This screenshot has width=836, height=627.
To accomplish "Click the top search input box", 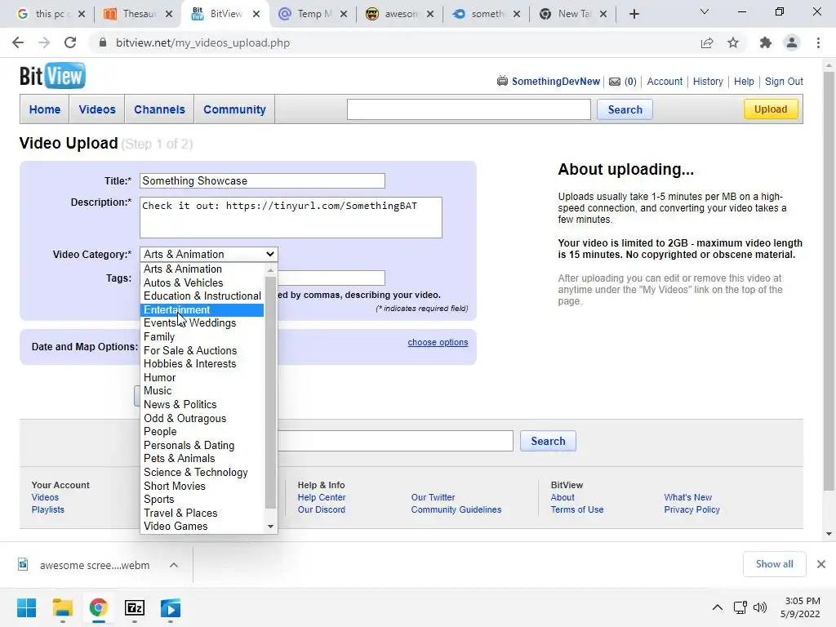I will (x=469, y=109).
